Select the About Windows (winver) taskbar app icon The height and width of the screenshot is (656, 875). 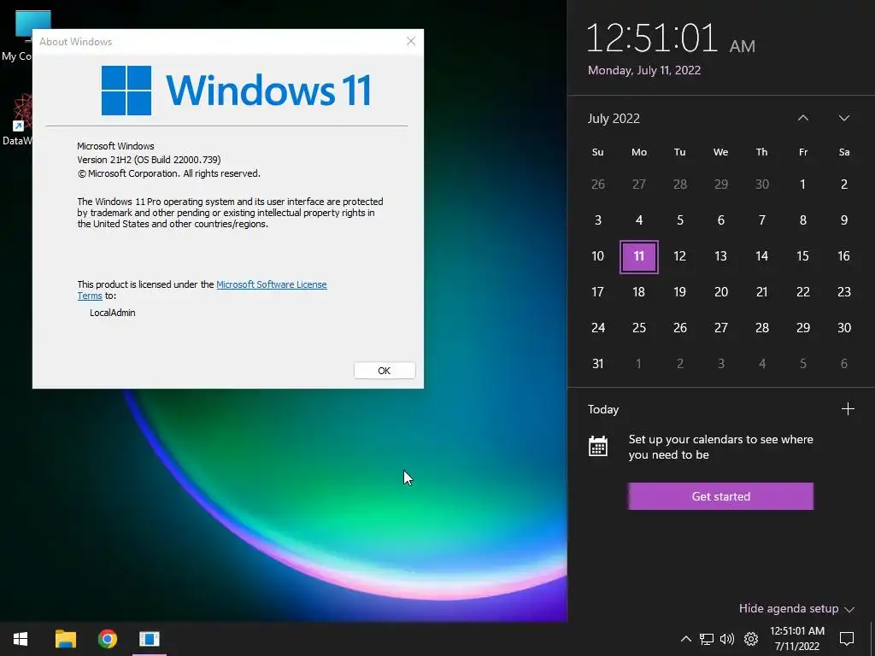[149, 639]
